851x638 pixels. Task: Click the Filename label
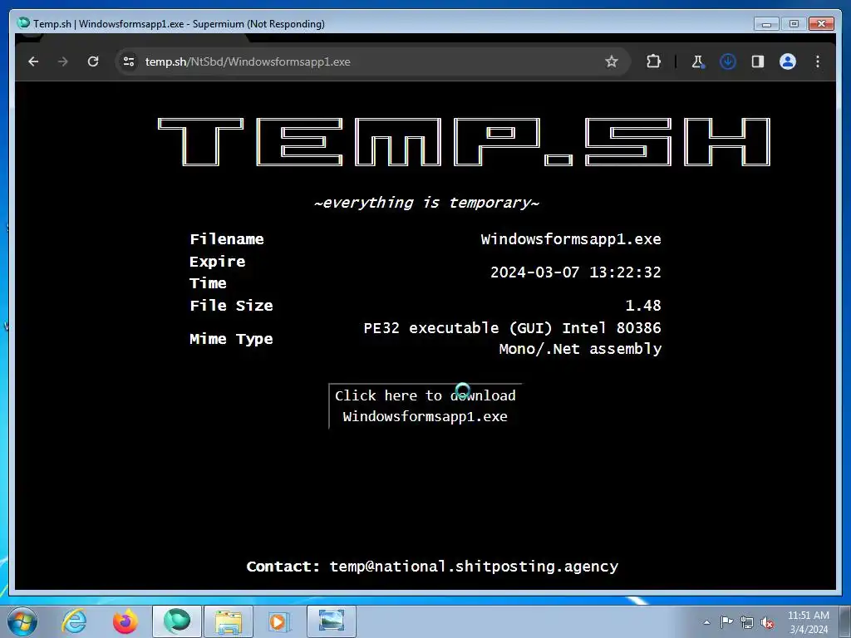[227, 239]
